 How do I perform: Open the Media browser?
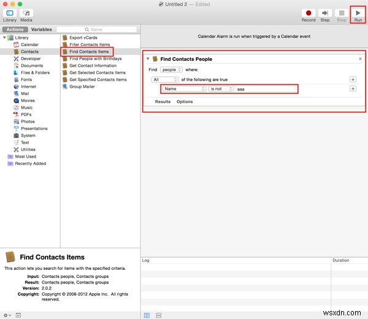coord(26,15)
